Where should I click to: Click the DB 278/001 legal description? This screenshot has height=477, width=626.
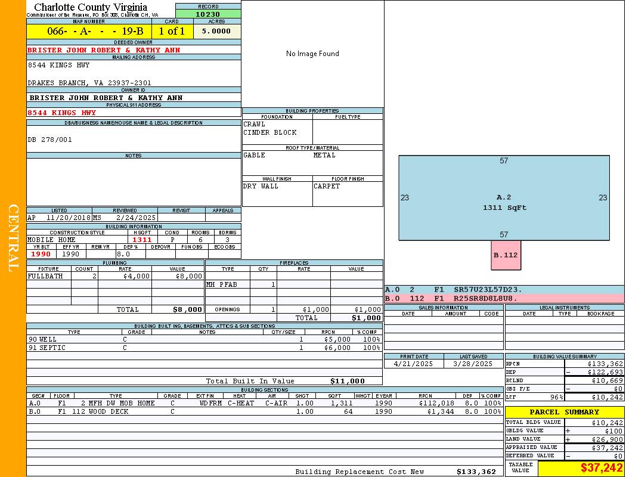pos(49,140)
